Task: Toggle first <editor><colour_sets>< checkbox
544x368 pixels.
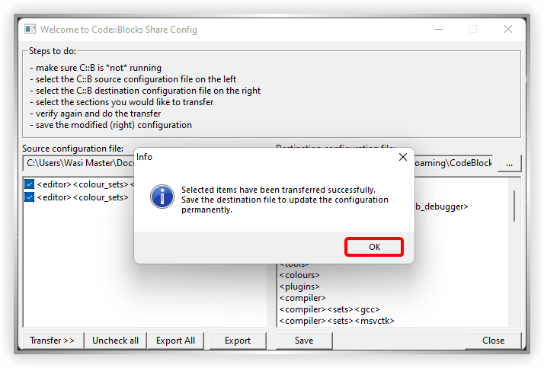Action: [x=30, y=184]
